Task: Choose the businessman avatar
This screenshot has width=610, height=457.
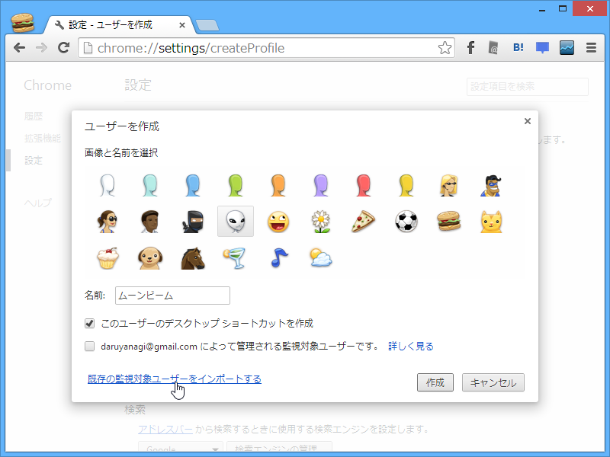Action: pos(150,222)
